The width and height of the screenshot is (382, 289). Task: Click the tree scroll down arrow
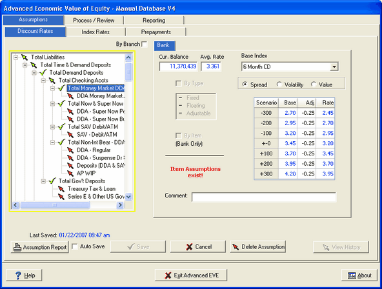tap(128, 197)
